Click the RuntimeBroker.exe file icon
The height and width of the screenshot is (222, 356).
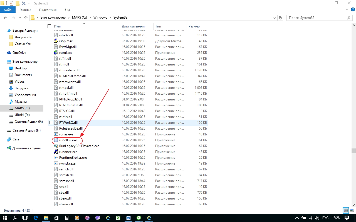(x=56, y=158)
